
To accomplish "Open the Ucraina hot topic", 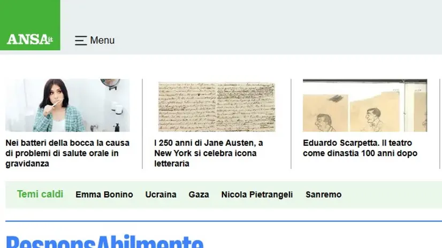I will (161, 195).
